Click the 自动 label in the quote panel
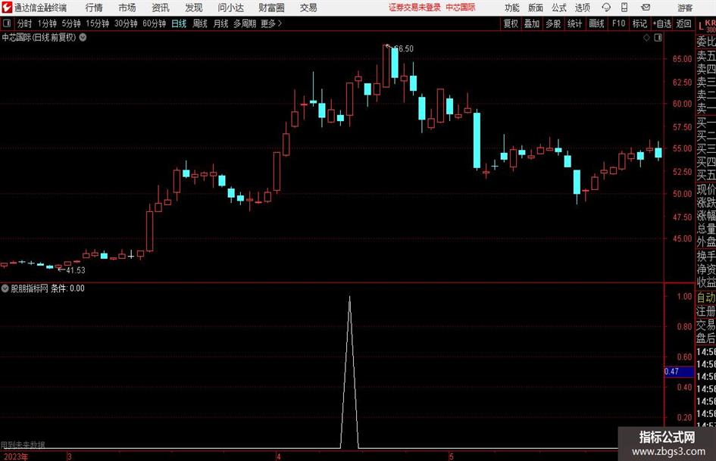This screenshot has width=716, height=461. point(706,297)
